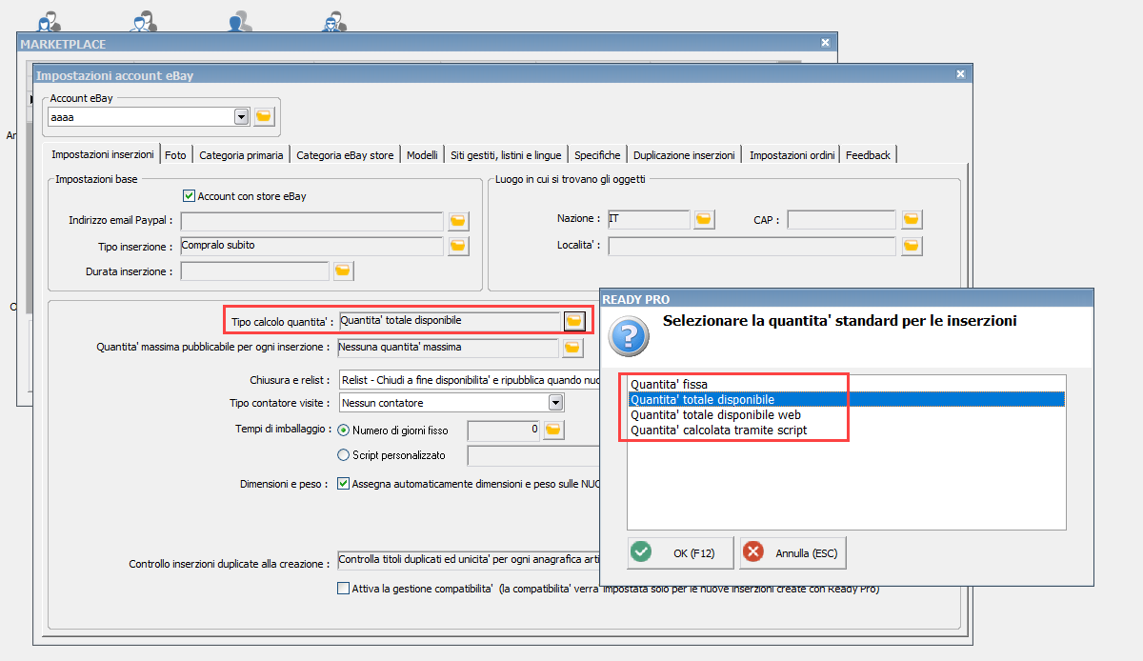This screenshot has width=1143, height=661.
Task: Switch to the Foto tab
Action: (175, 155)
